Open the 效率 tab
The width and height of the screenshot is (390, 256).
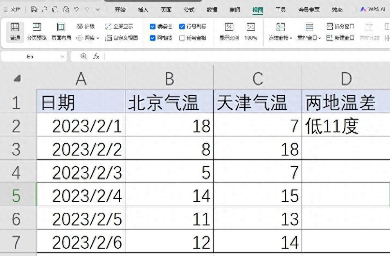337,10
